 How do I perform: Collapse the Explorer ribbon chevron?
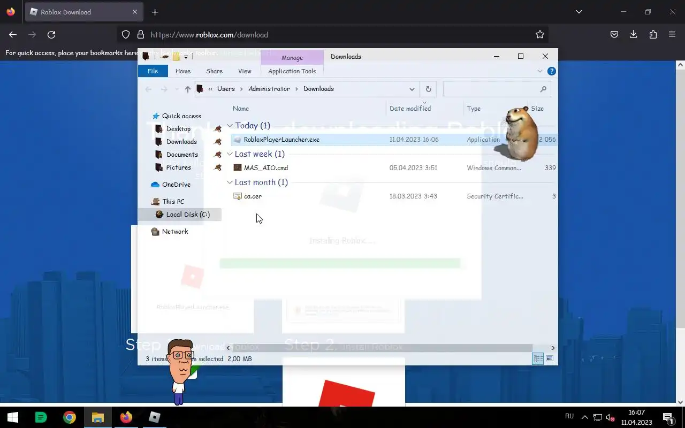click(x=540, y=71)
